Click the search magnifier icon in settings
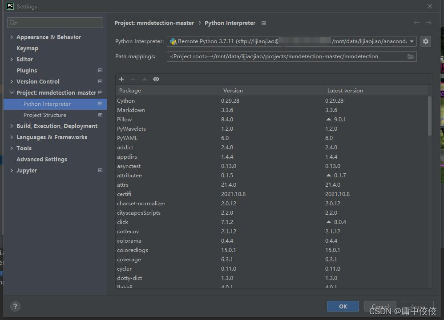444x320 pixels. click(13, 23)
